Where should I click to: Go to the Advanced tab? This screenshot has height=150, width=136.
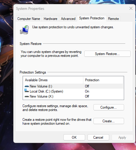[x=68, y=19]
